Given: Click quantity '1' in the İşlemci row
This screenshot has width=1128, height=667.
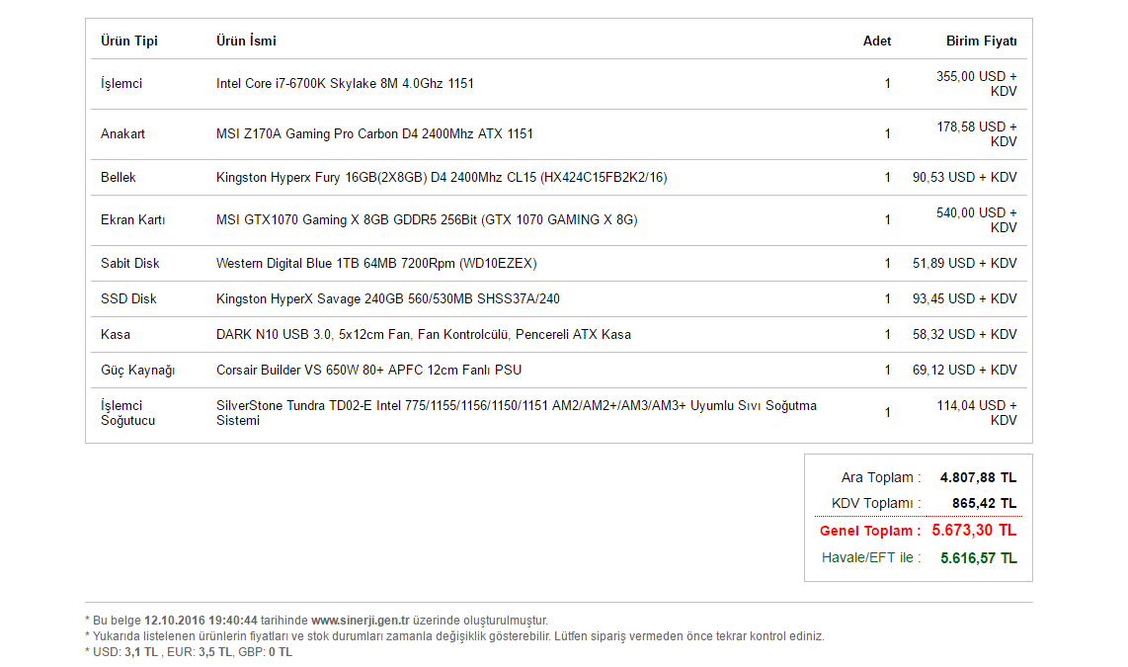Looking at the screenshot, I should tap(888, 83).
